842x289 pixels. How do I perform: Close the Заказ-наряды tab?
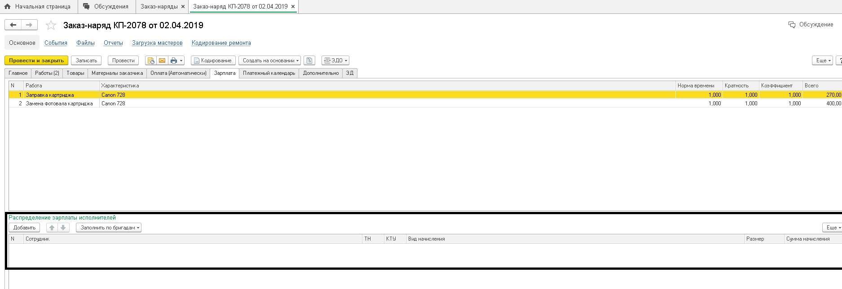pyautogui.click(x=183, y=7)
